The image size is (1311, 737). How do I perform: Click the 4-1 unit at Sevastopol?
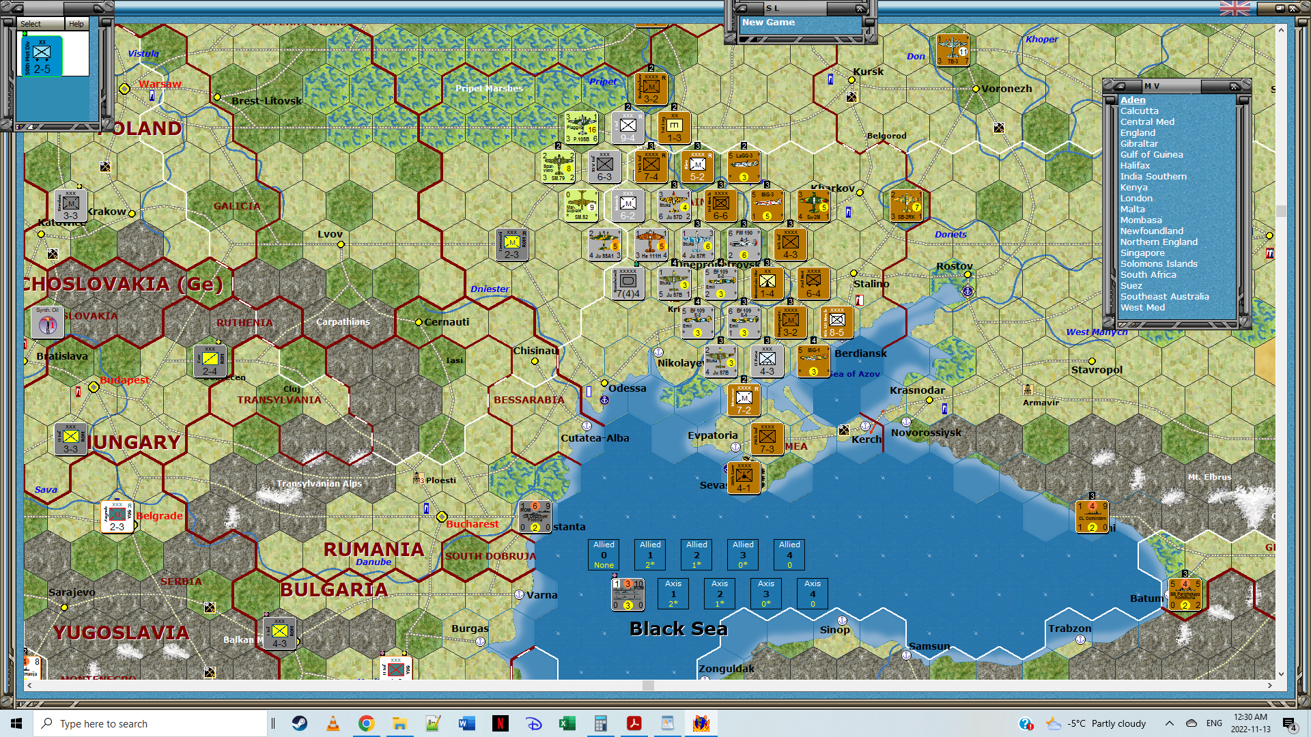point(744,478)
